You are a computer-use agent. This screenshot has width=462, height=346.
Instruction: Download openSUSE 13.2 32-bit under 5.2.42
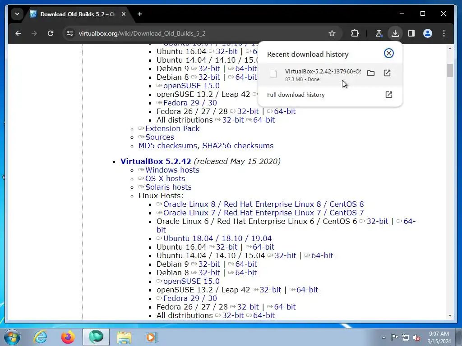click(x=271, y=290)
